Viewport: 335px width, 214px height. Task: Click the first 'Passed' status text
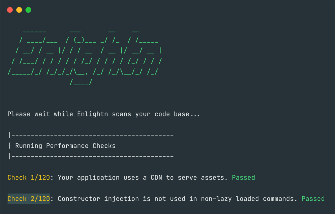(243, 178)
